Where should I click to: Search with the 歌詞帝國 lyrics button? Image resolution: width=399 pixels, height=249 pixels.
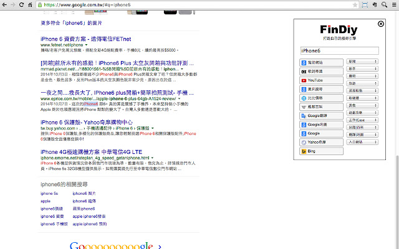click(322, 72)
